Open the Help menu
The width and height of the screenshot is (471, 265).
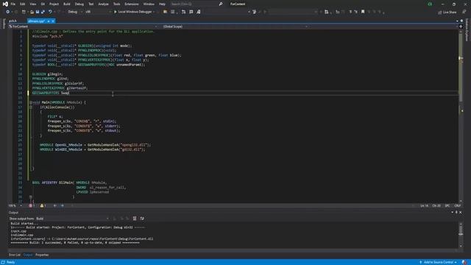coord(162,4)
